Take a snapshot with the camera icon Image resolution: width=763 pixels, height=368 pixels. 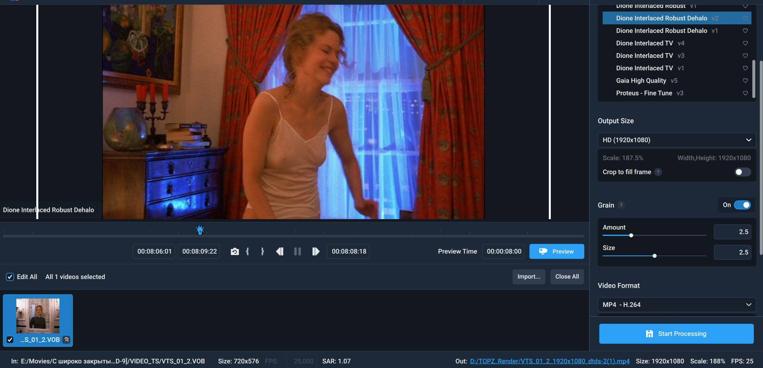235,251
